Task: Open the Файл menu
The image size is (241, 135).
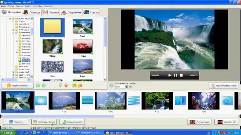Action: [3, 6]
